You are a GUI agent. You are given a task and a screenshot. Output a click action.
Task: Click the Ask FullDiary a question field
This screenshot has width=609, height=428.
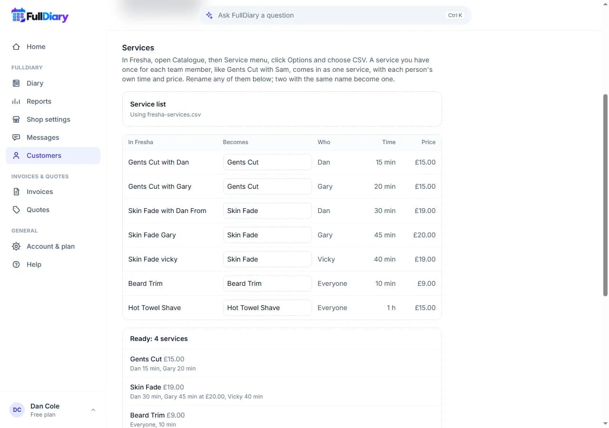[x=335, y=15]
